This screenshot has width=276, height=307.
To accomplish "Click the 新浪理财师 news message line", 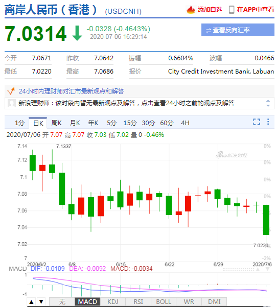I will (126, 103).
